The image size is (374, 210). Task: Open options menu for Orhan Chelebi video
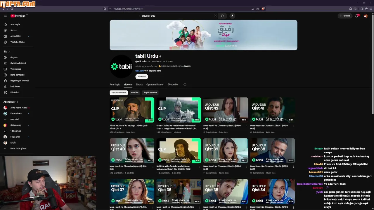point(200,126)
